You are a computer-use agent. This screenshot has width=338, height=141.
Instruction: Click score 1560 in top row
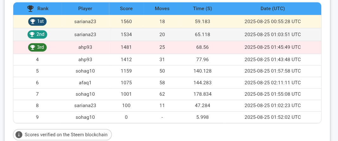coord(126,22)
